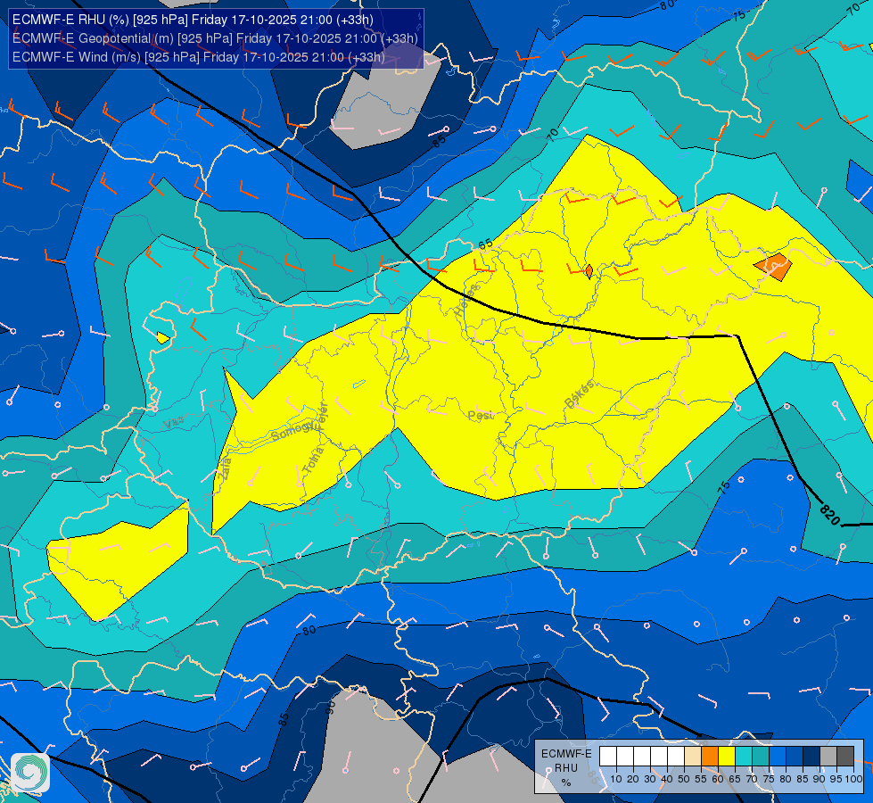Click the legend tick value 40

(667, 779)
